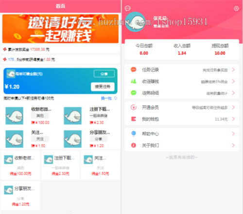Tap the 徒弟明细 green bubble icon
243x214 pixels.
point(134,93)
